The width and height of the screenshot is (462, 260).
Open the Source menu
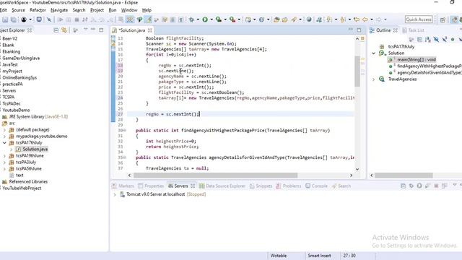[x=18, y=10]
